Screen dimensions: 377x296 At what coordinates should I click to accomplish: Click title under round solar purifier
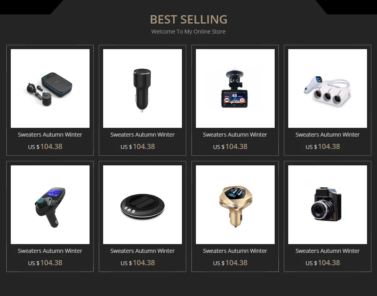point(142,251)
